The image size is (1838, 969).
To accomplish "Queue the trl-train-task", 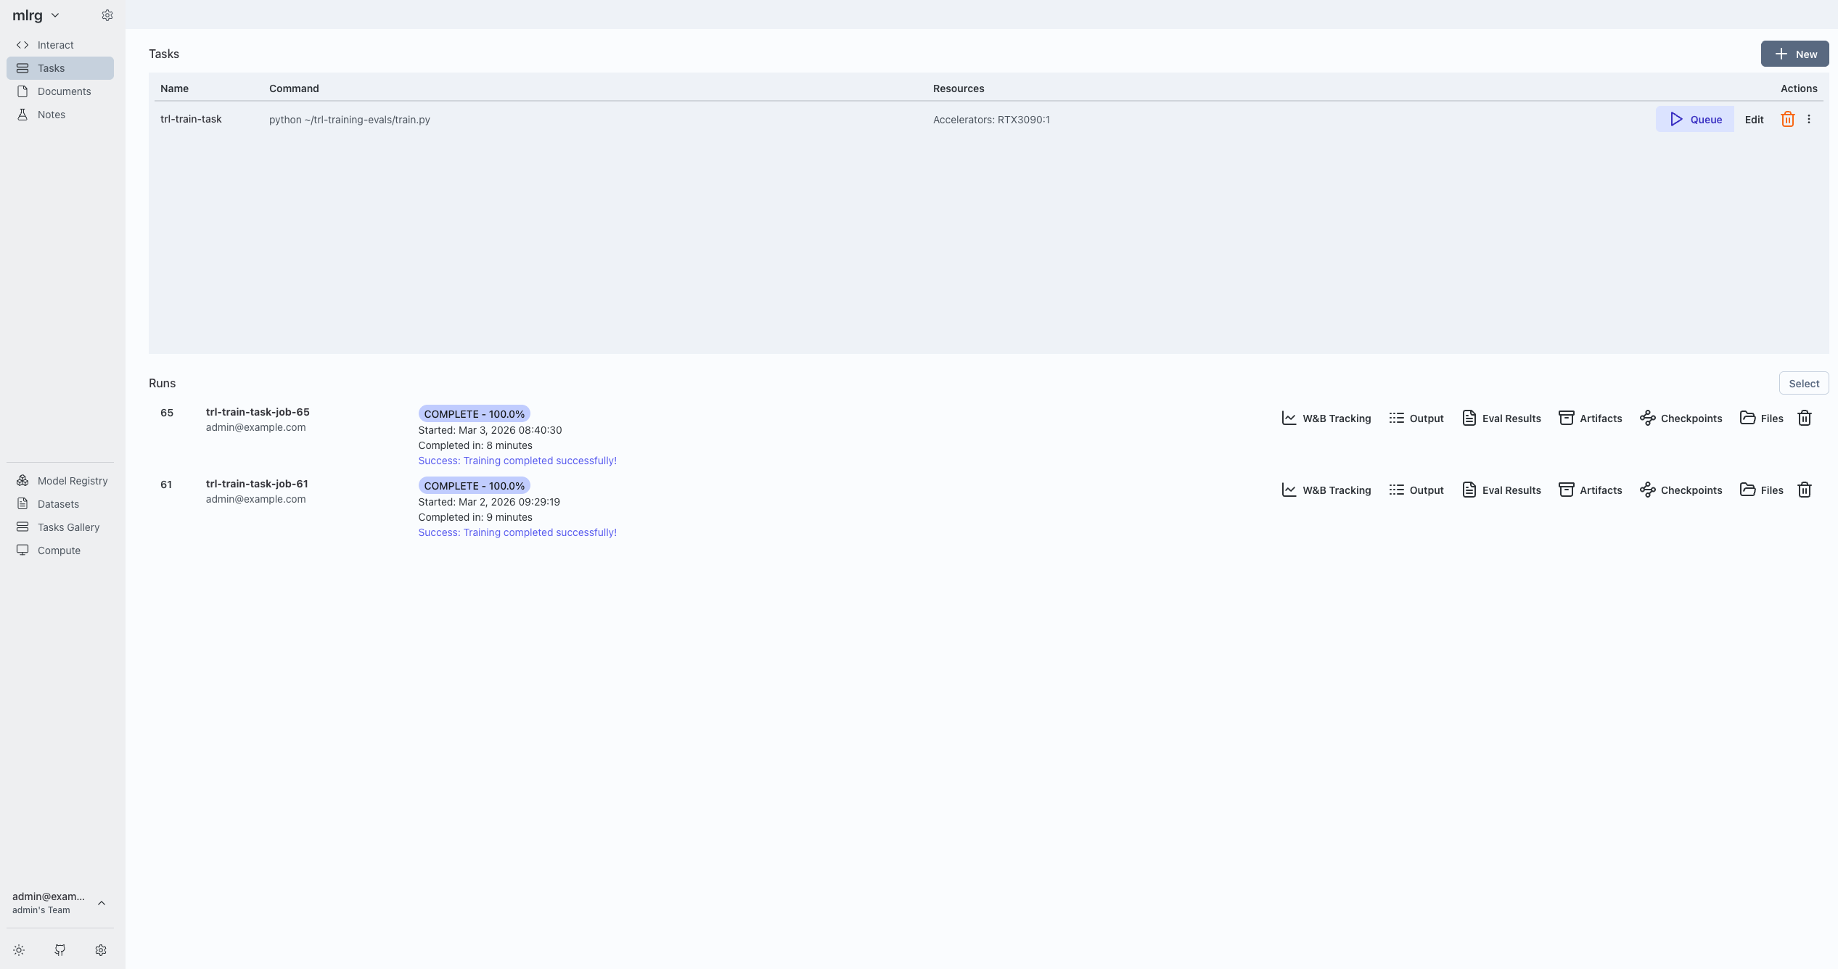I will [x=1694, y=119].
